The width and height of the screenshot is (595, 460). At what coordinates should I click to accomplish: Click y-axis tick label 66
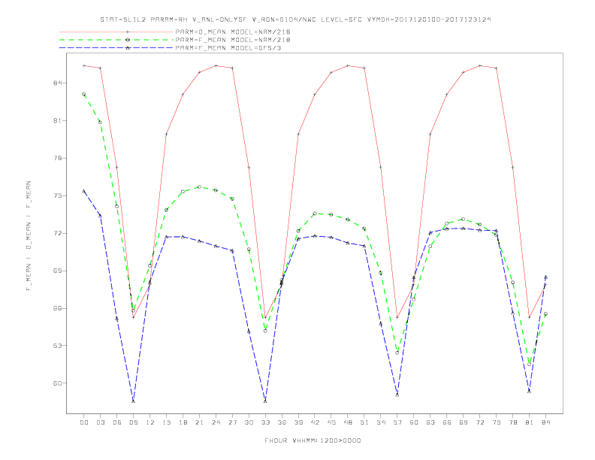click(57, 309)
